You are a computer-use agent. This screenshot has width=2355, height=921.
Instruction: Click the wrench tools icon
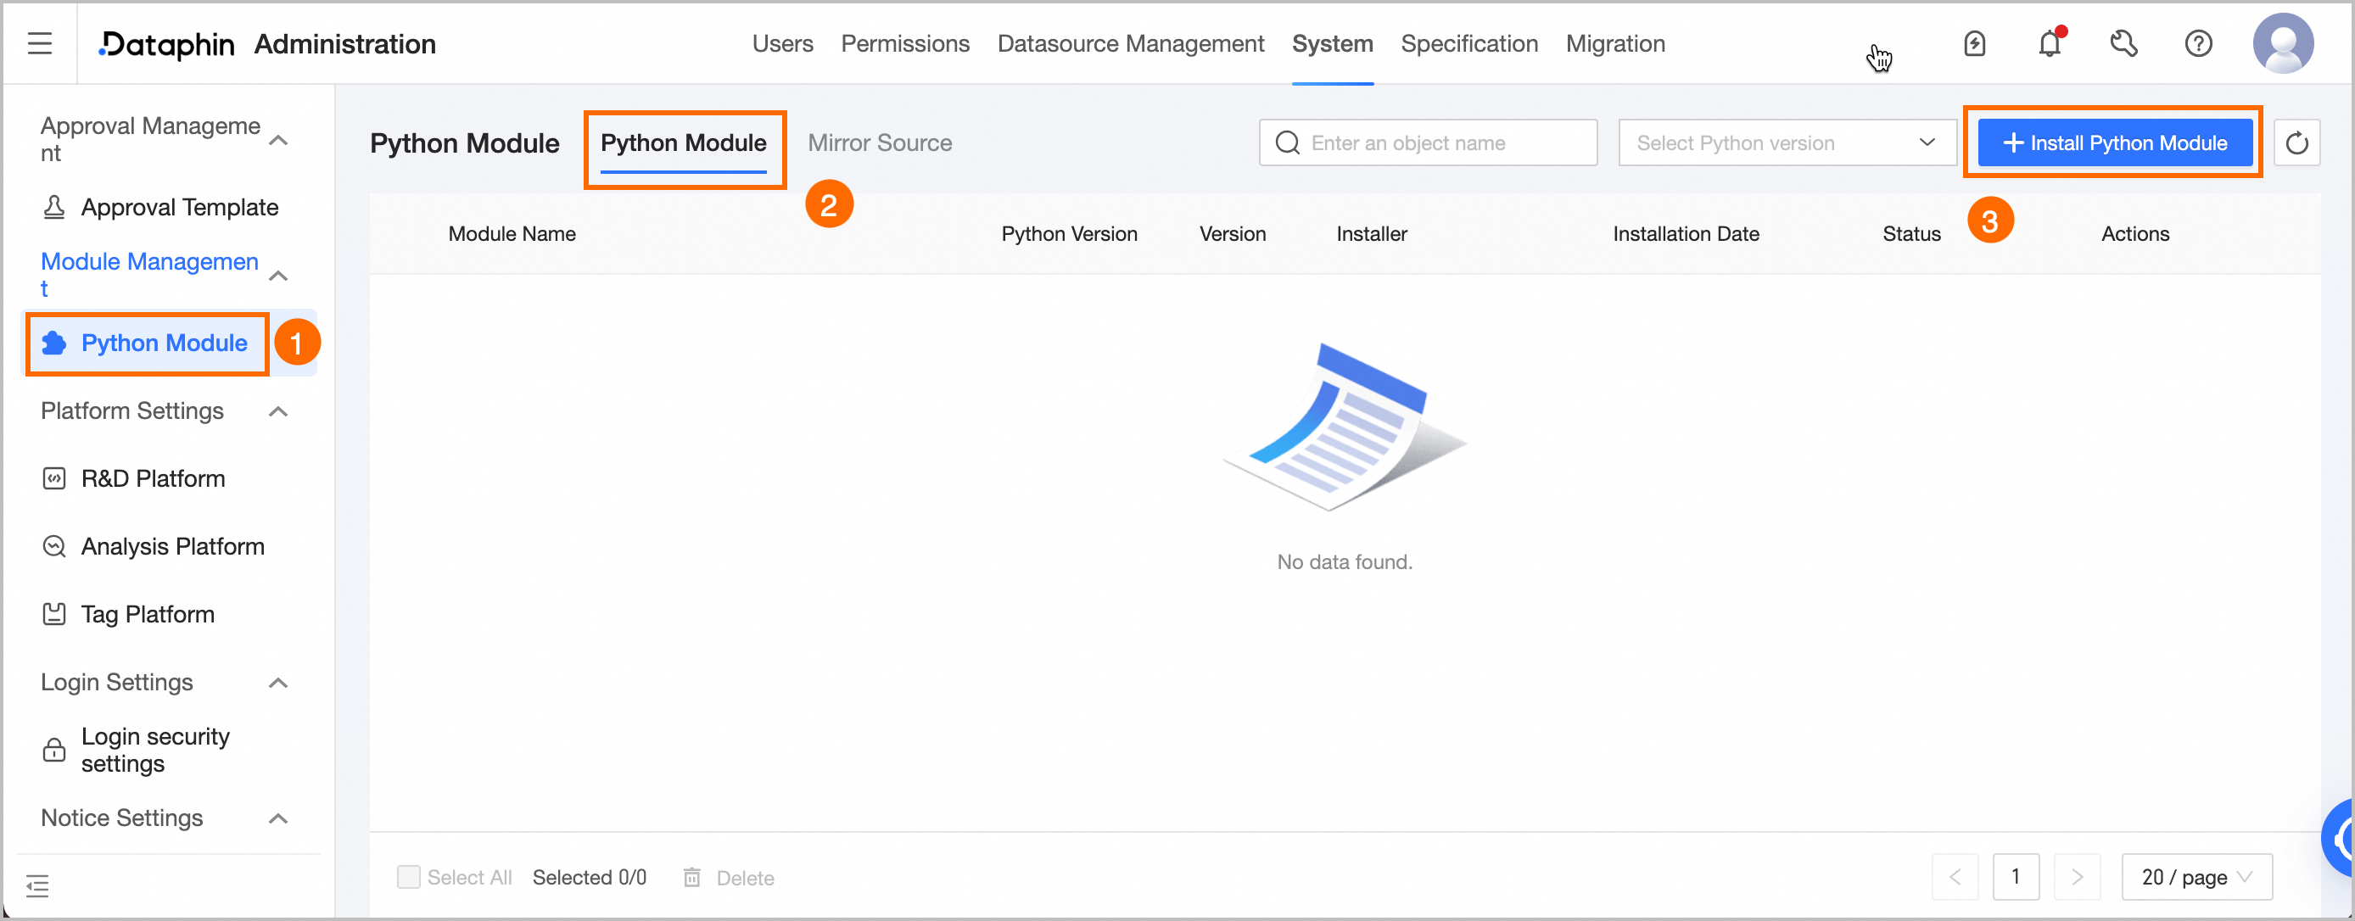[x=2123, y=43]
